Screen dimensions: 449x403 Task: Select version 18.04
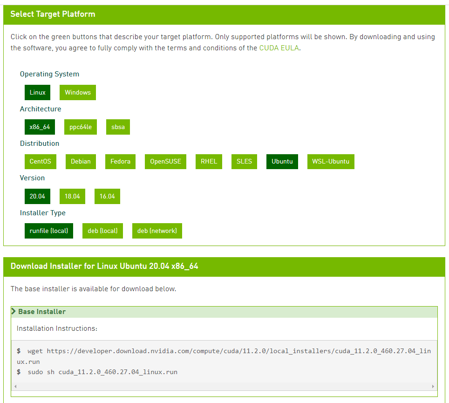point(73,197)
